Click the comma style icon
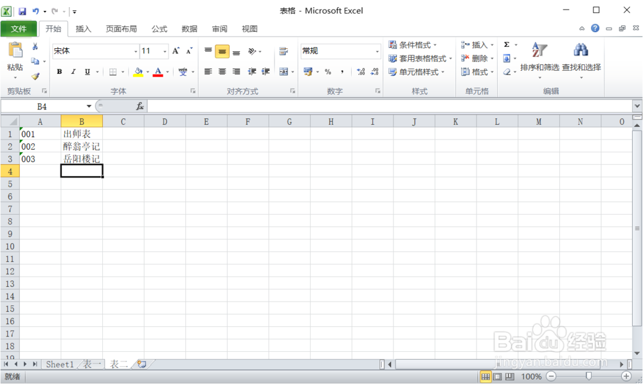 point(342,72)
